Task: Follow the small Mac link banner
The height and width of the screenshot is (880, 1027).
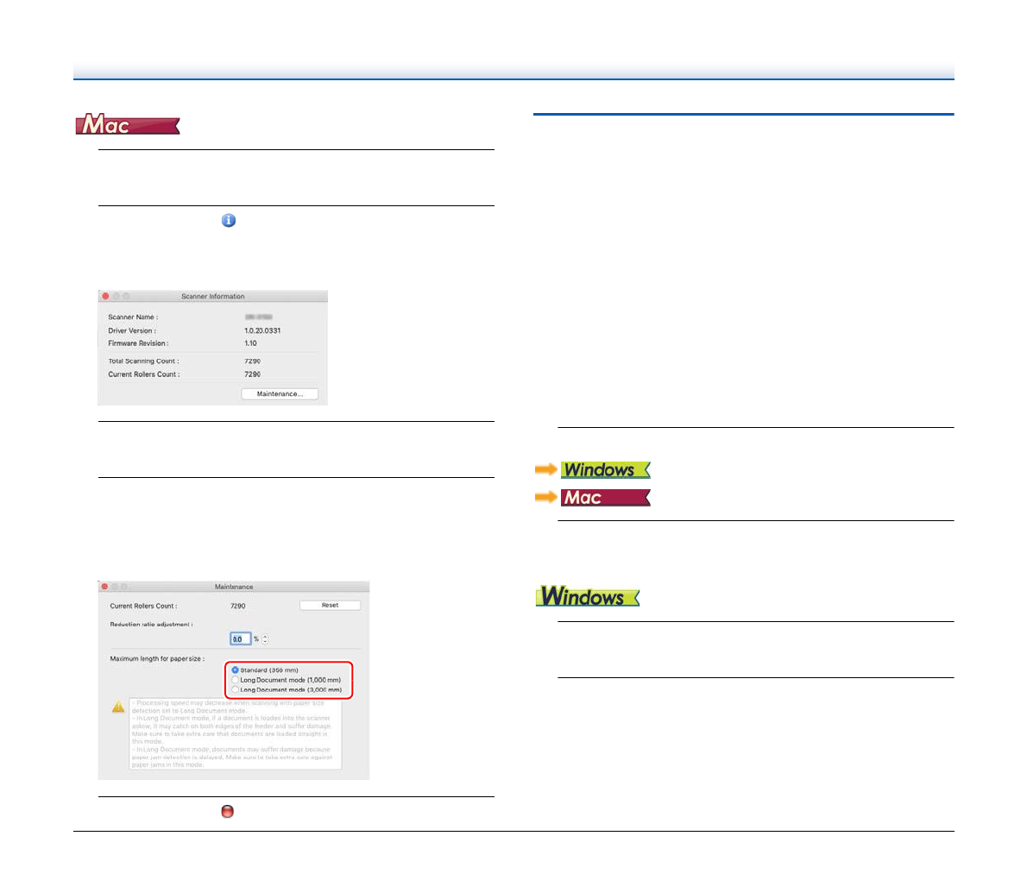Action: pyautogui.click(x=605, y=498)
